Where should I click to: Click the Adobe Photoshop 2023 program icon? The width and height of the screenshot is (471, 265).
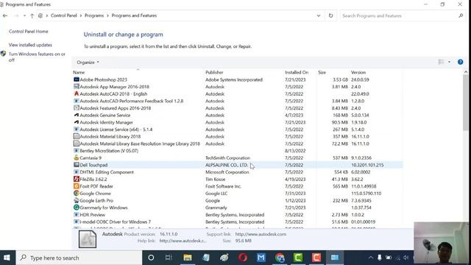tap(77, 79)
